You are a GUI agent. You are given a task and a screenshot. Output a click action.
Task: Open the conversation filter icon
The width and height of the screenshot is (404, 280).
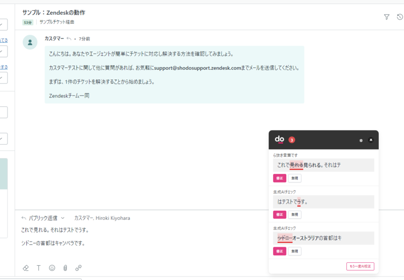click(386, 17)
